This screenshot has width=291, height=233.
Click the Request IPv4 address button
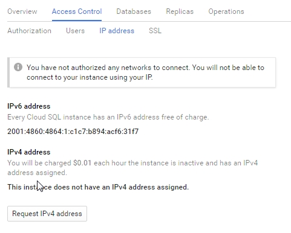(x=47, y=214)
